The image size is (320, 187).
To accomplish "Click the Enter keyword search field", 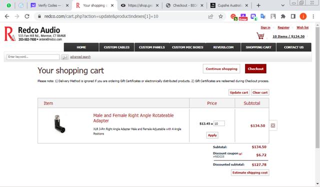I will pyautogui.click(x=33, y=57).
